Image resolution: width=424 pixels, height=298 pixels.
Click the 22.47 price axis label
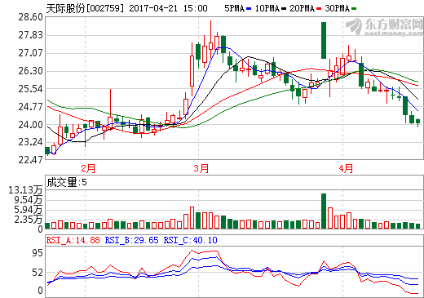(31, 159)
